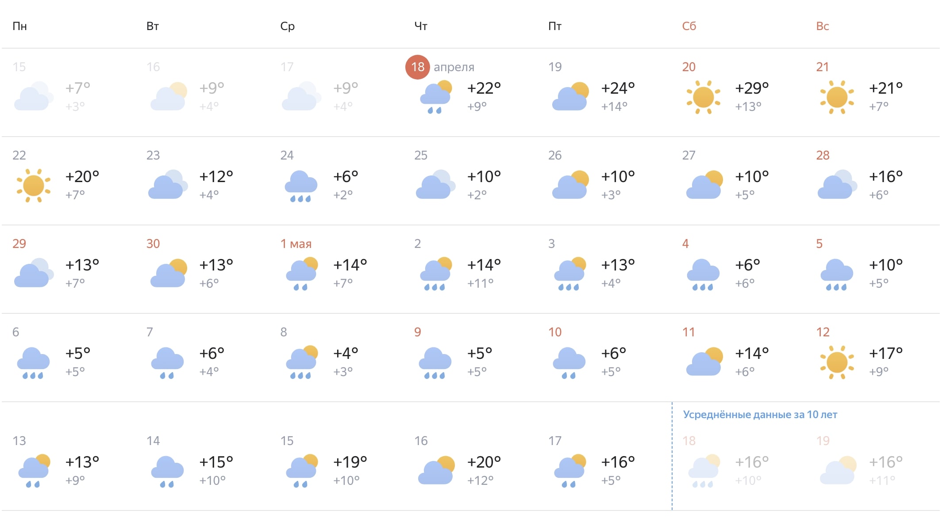Click the sun icon for May 12
946x518 pixels.
[x=837, y=362]
